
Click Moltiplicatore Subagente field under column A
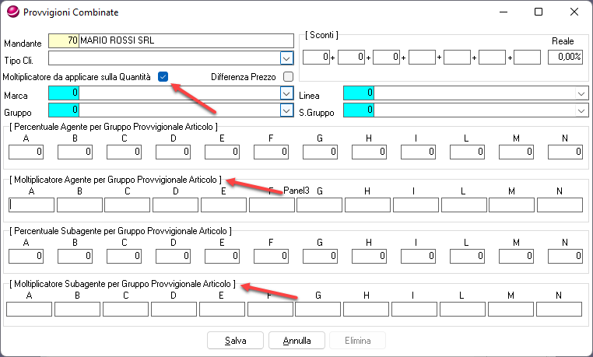tap(30, 309)
